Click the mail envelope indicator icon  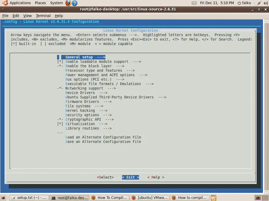point(194,3)
